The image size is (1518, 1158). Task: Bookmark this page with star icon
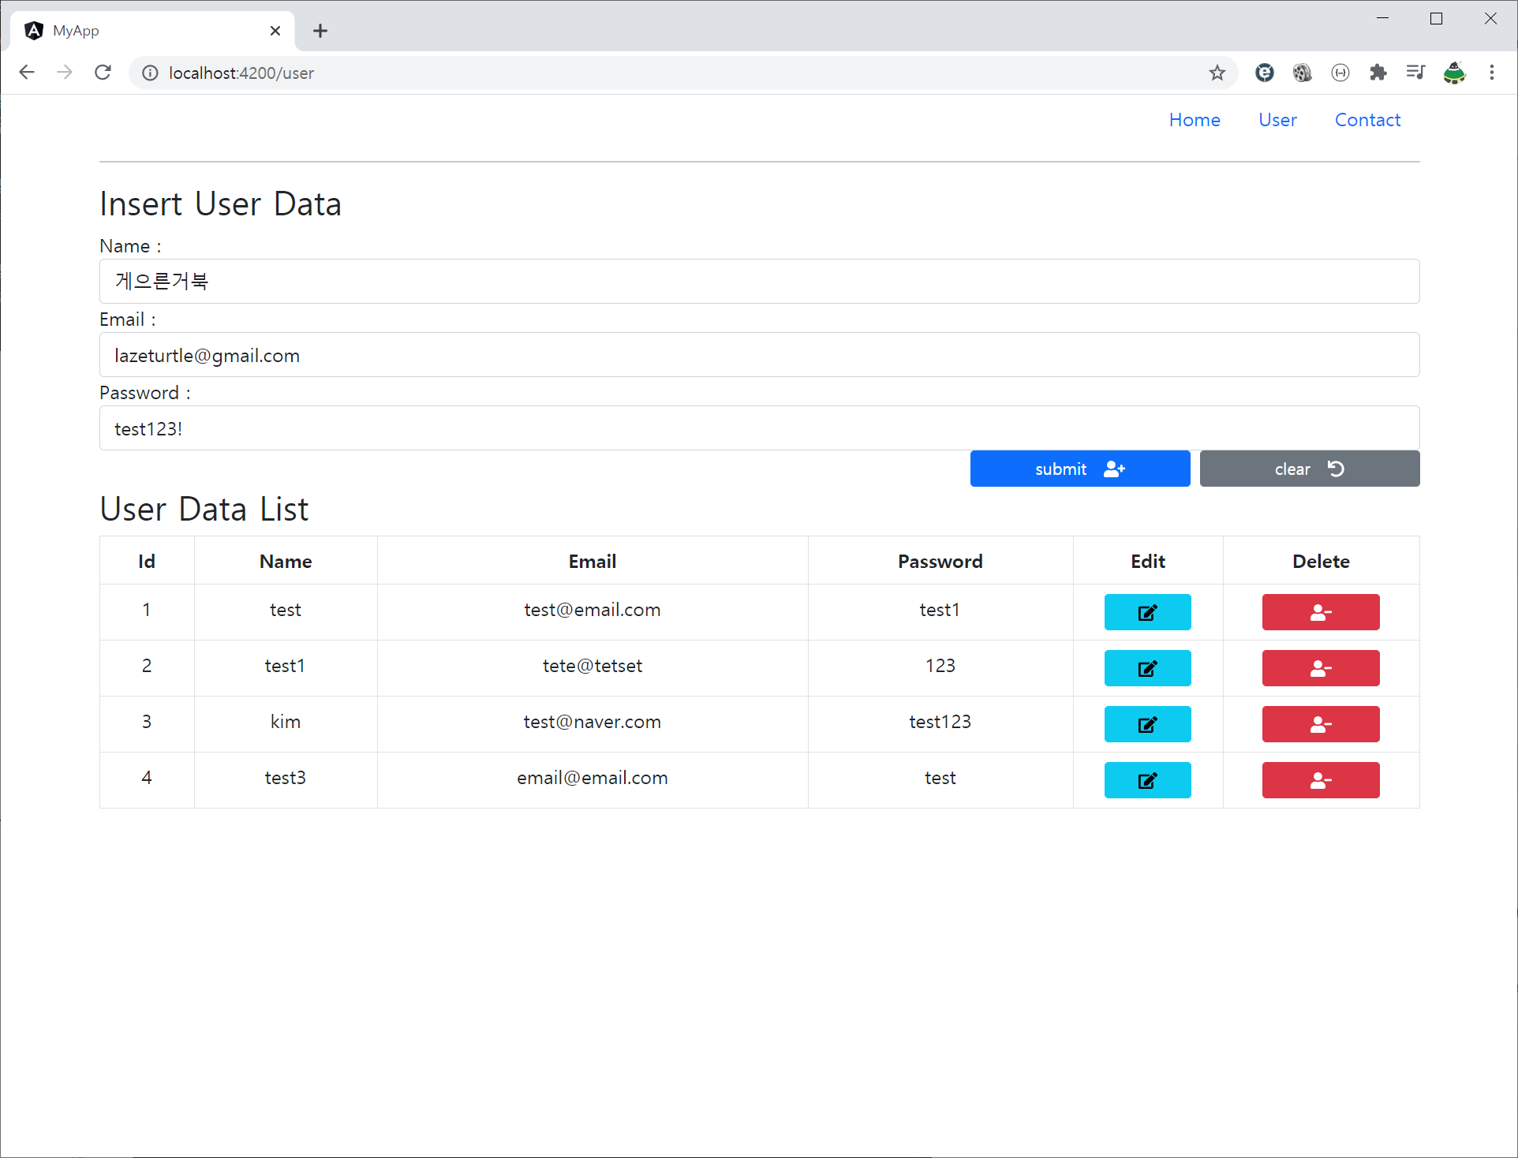coord(1217,73)
